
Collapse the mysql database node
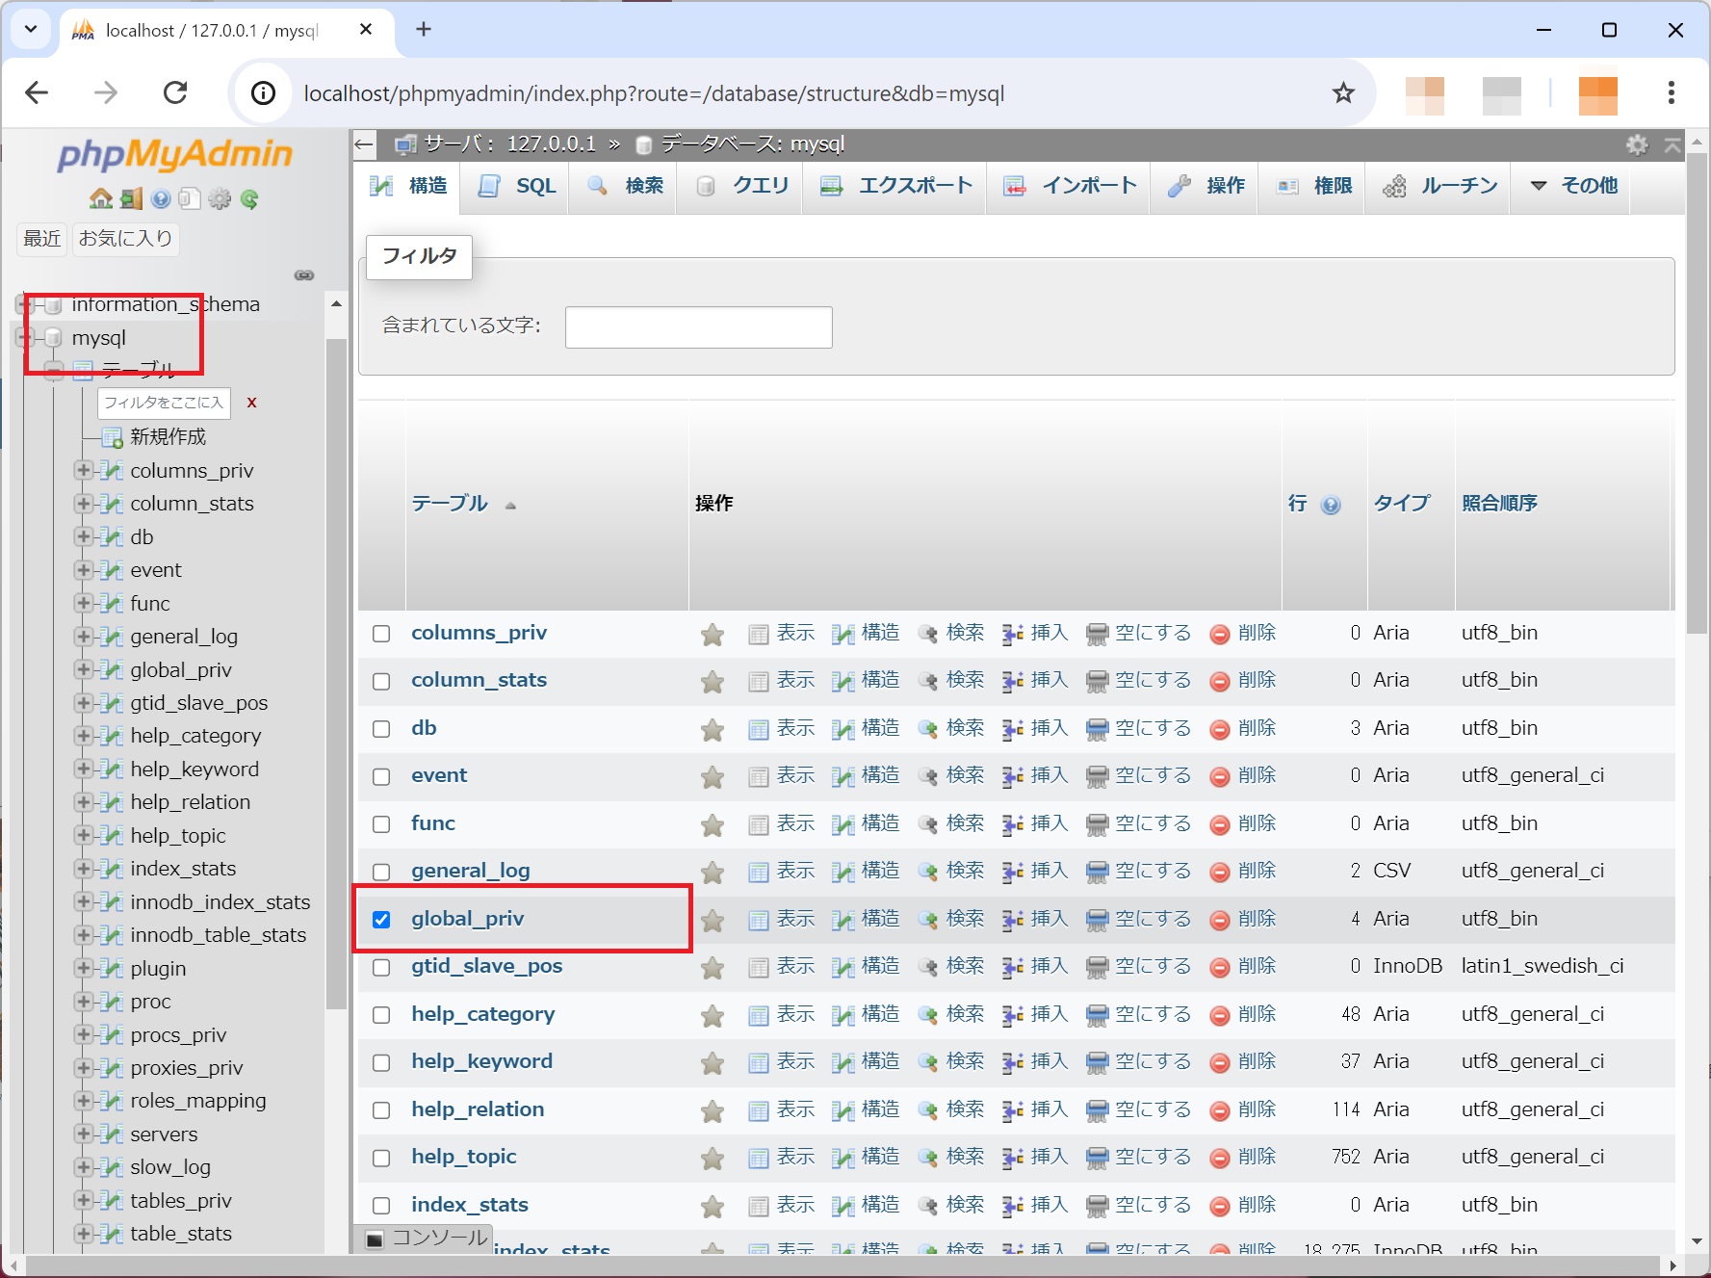click(x=24, y=337)
